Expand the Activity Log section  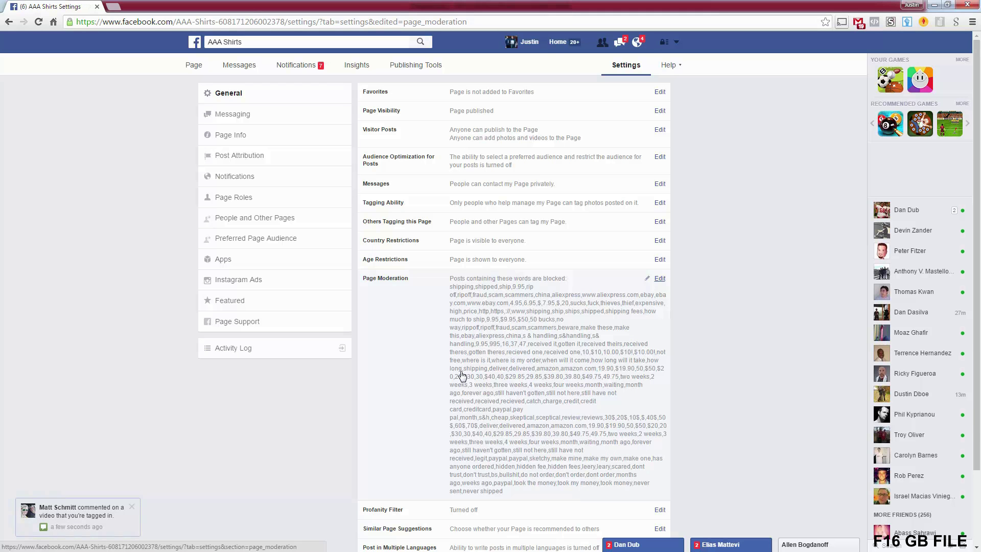tap(341, 348)
